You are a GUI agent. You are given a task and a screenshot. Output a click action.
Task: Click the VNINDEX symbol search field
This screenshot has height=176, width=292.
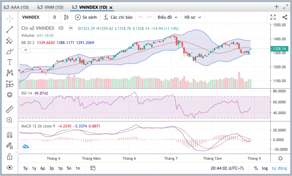click(31, 17)
